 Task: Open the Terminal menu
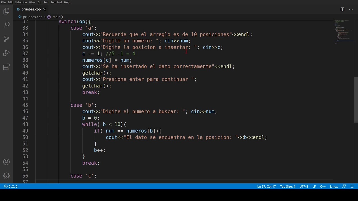(56, 2)
